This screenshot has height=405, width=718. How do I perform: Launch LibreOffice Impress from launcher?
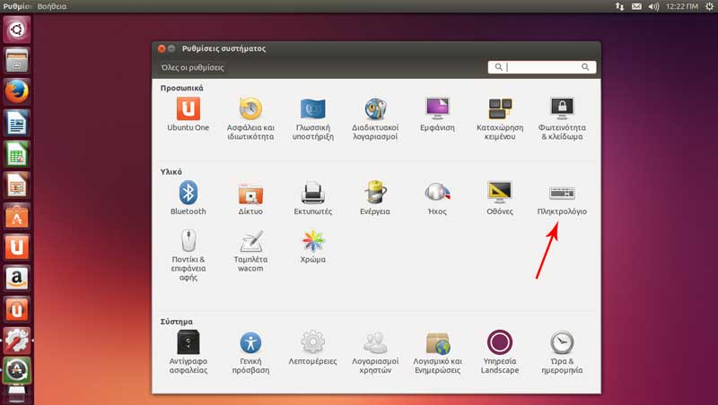(17, 185)
